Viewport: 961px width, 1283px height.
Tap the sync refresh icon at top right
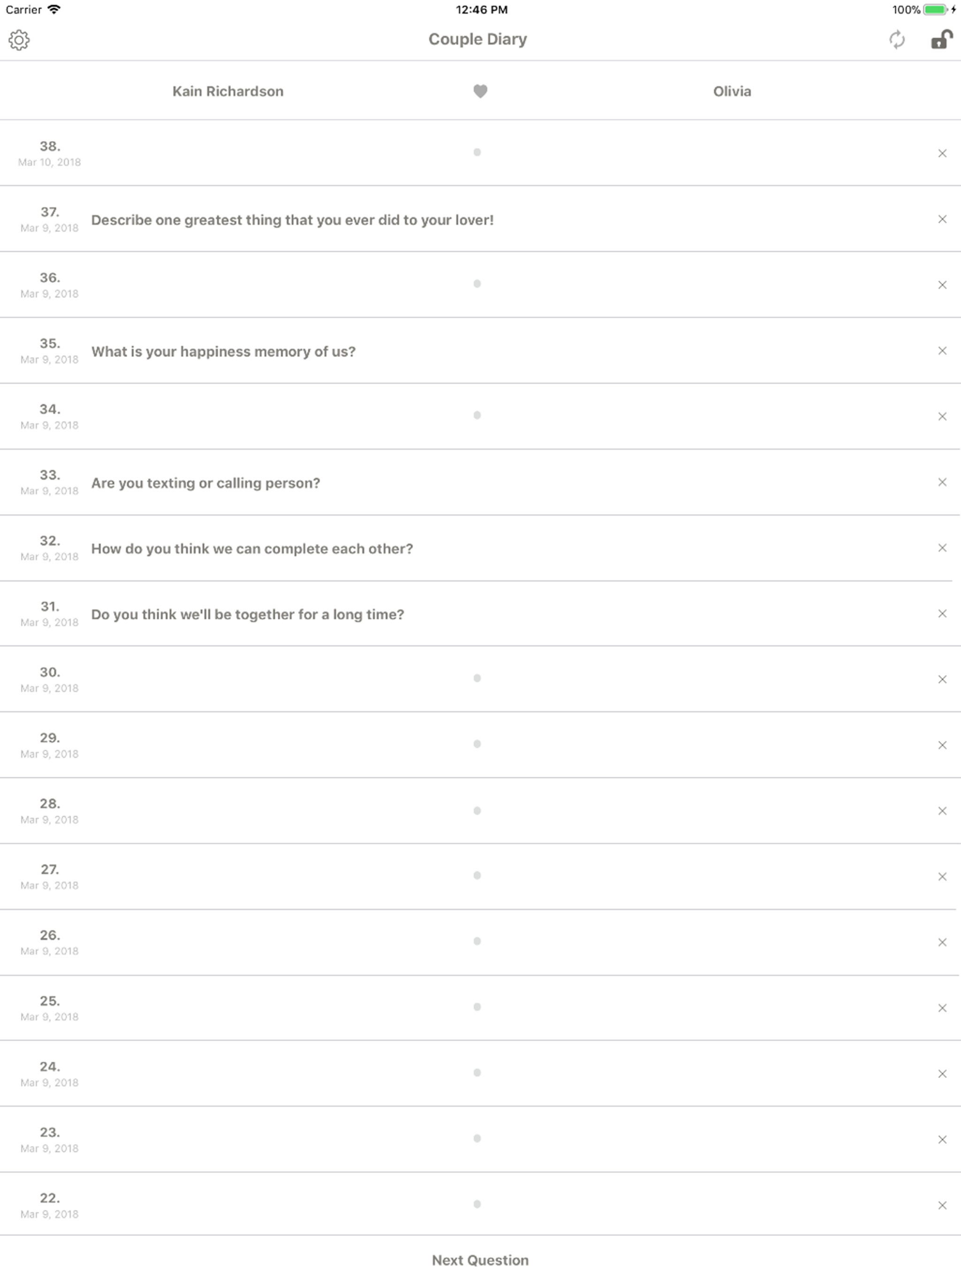[x=897, y=40]
